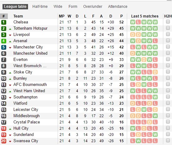Click Liverpool's red down arrow indicator
Viewport: 172px width, 145px height.
click(x=10, y=35)
